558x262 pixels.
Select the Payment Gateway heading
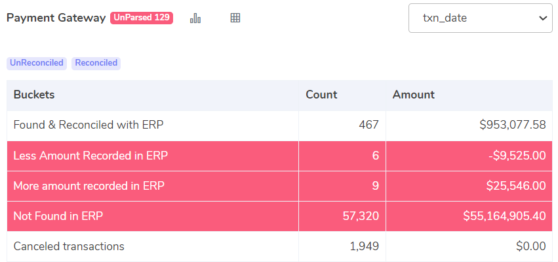point(56,18)
